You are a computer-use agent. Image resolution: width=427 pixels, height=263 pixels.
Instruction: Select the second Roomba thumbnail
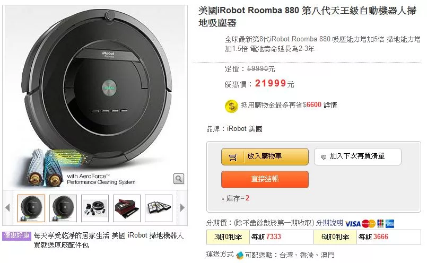click(63, 208)
